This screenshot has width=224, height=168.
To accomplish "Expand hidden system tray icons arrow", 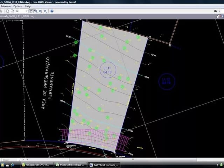I will tap(217, 165).
